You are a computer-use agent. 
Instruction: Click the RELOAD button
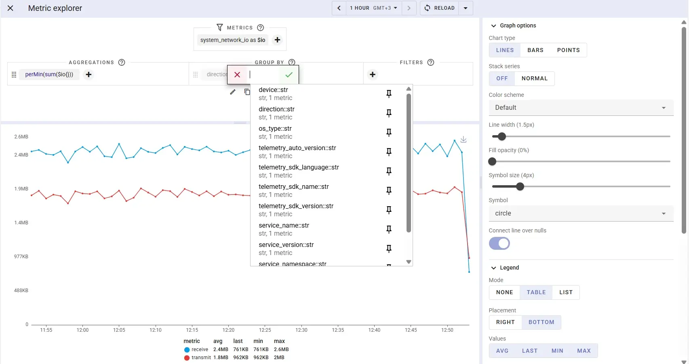[x=439, y=8]
